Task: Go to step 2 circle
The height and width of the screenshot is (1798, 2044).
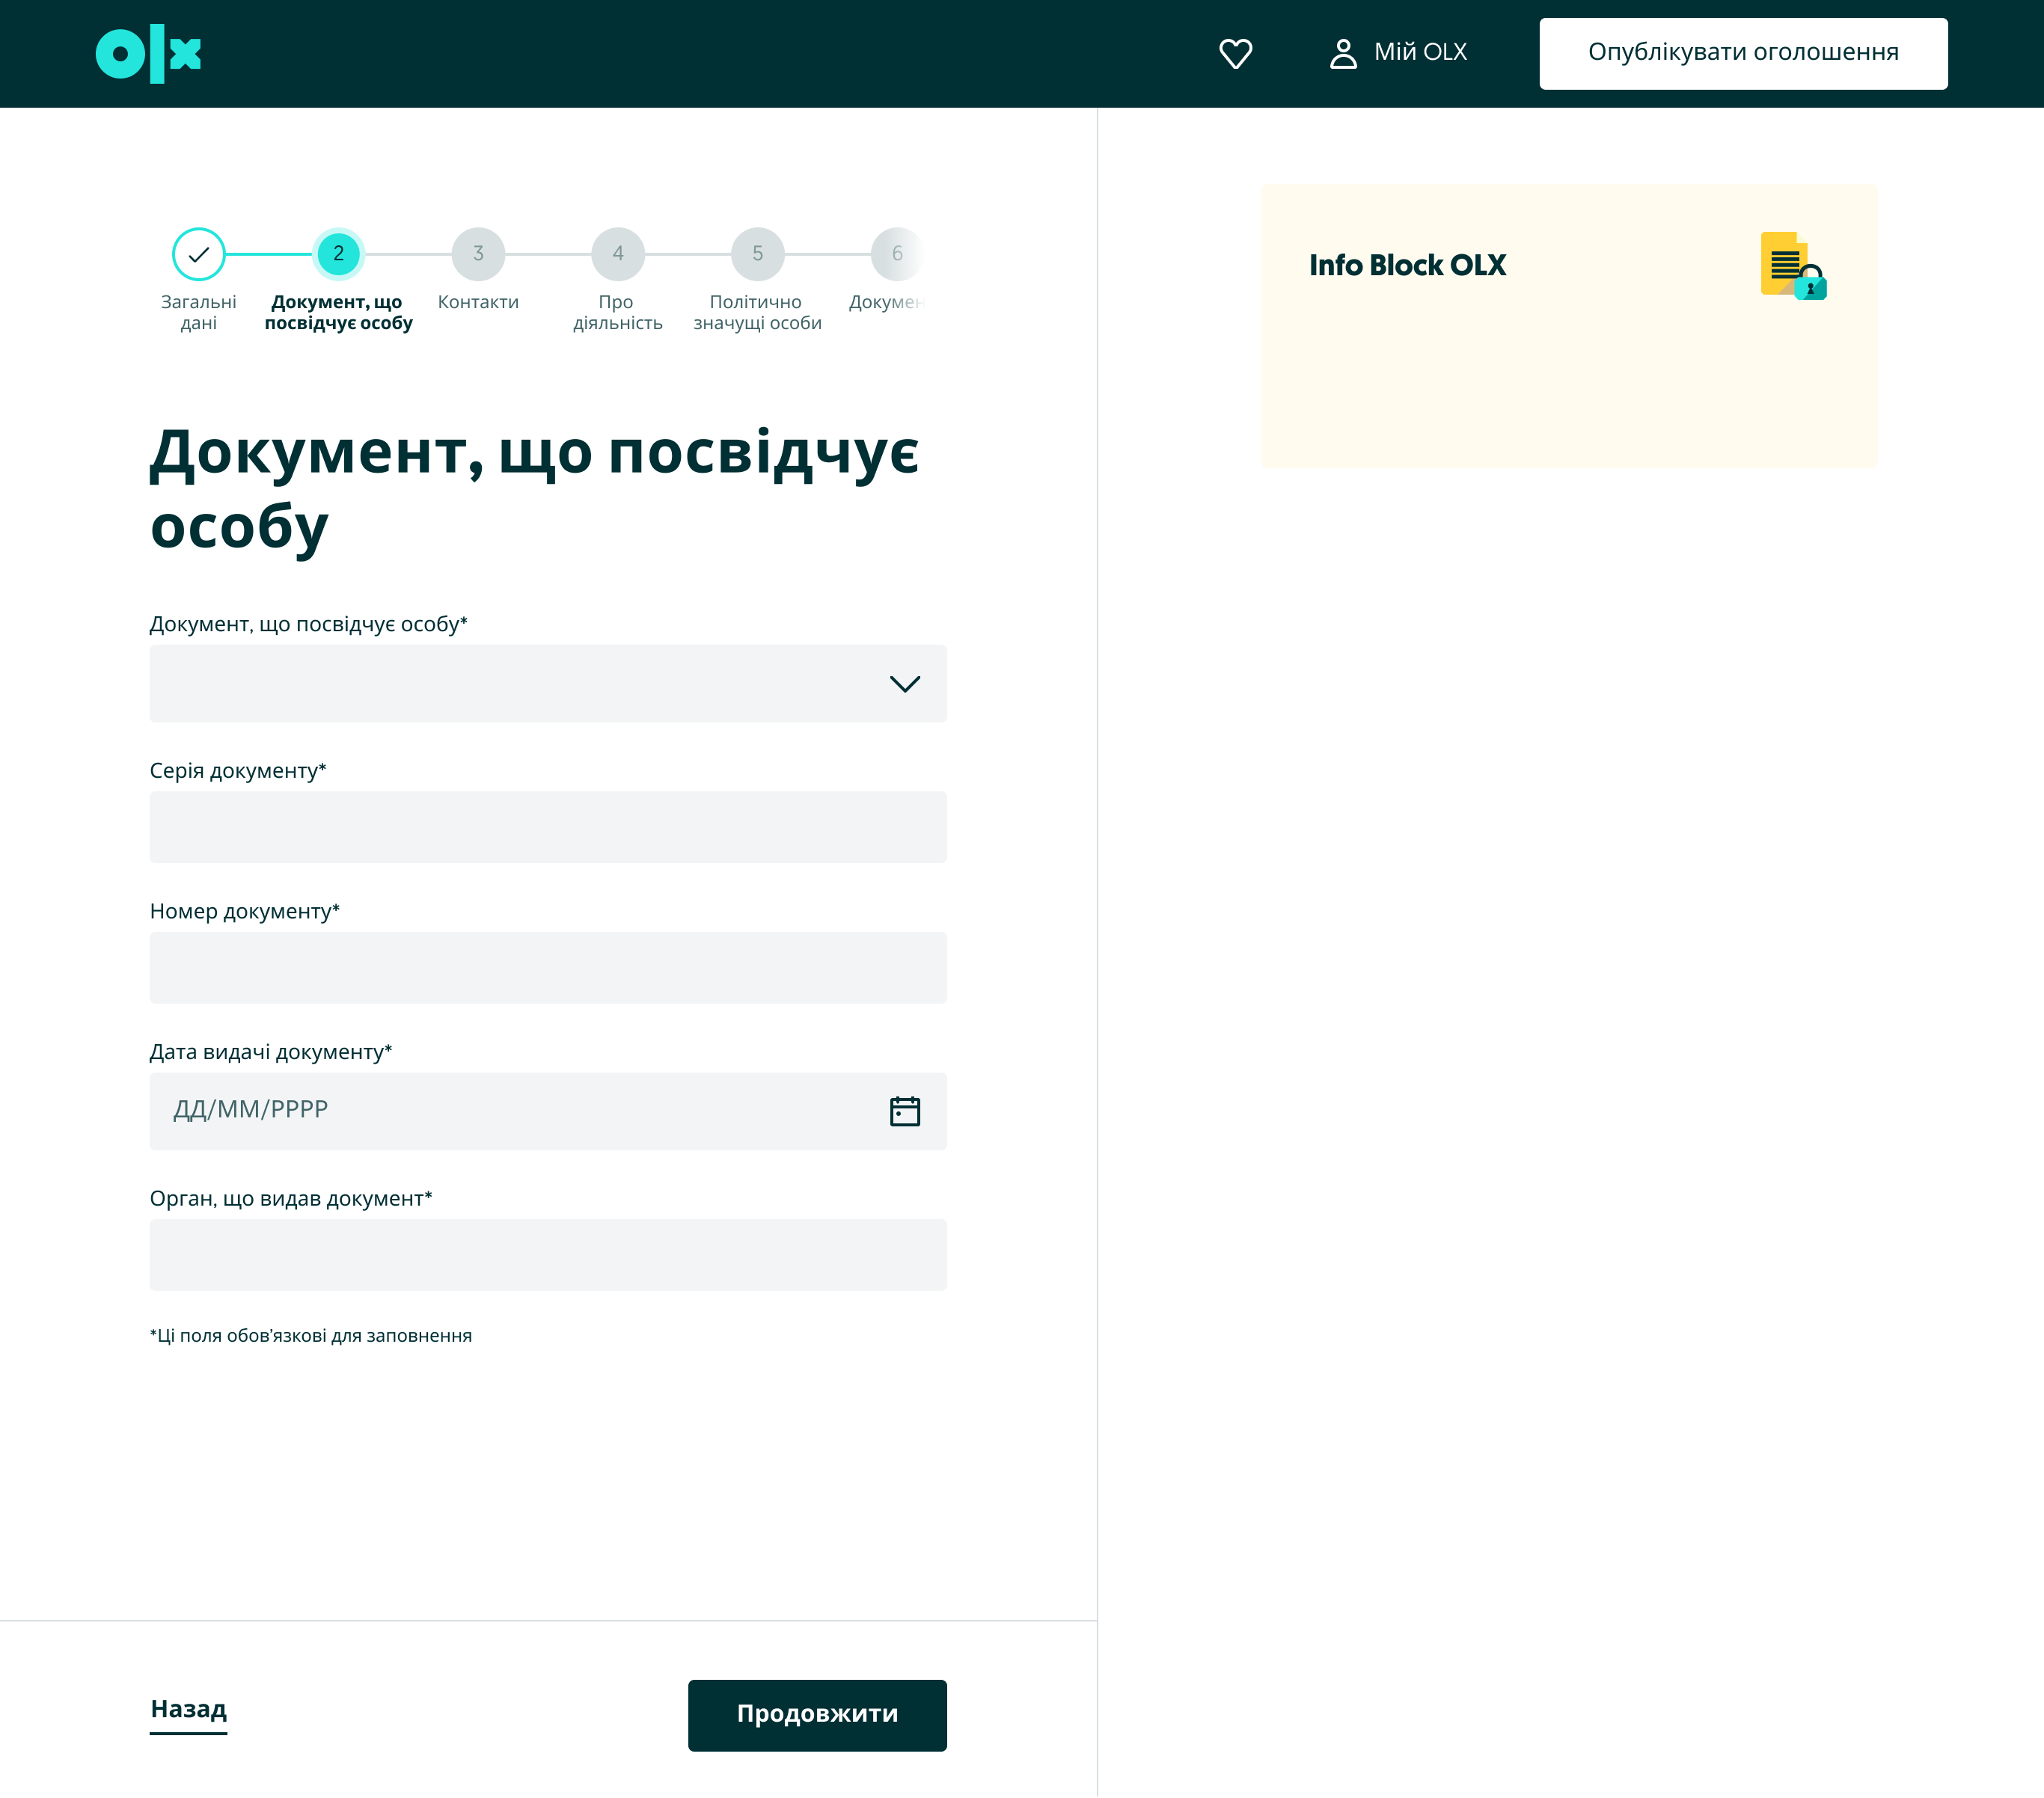Action: (x=339, y=254)
